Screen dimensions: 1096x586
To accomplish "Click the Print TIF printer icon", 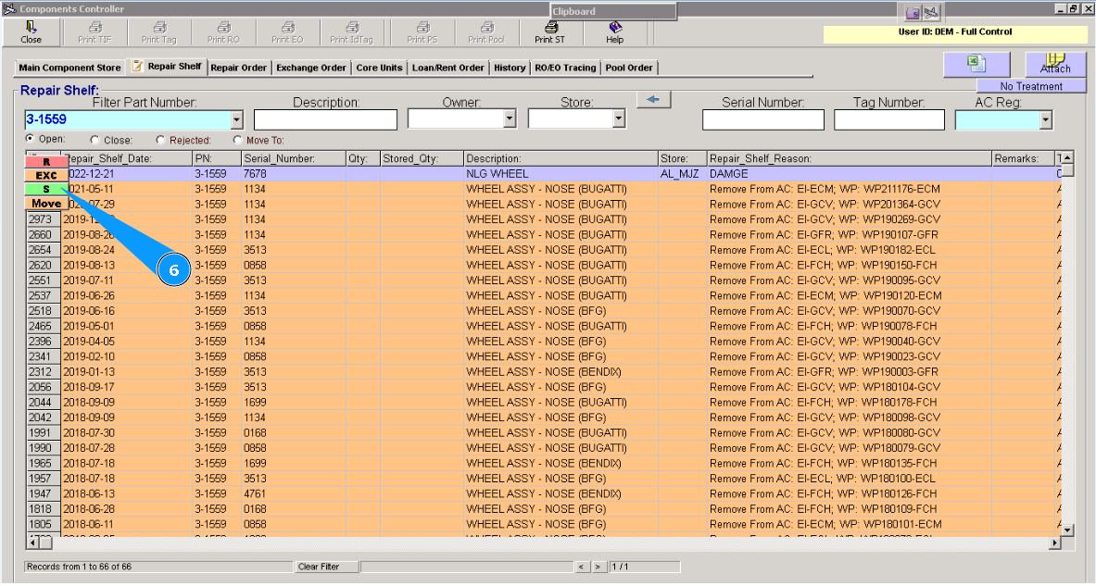I will click(x=95, y=27).
